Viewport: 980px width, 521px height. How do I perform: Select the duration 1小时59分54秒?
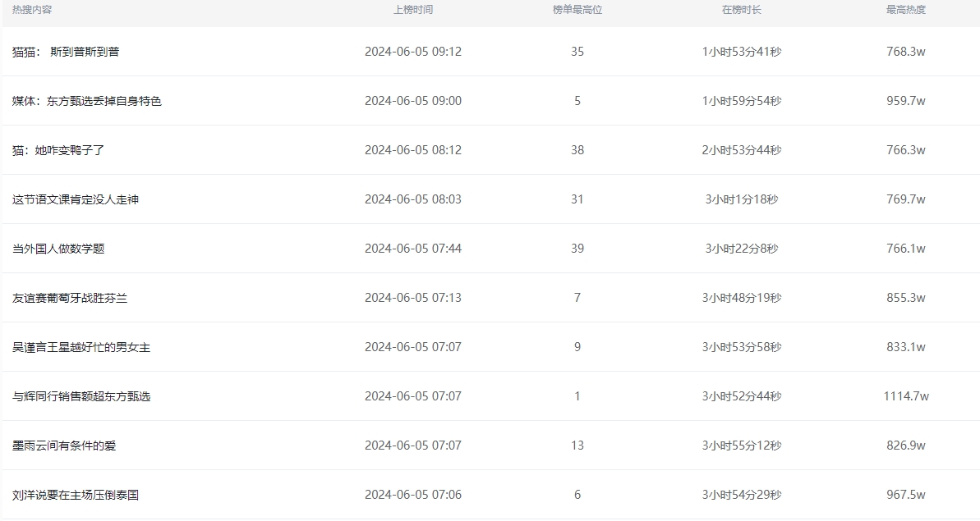[742, 101]
